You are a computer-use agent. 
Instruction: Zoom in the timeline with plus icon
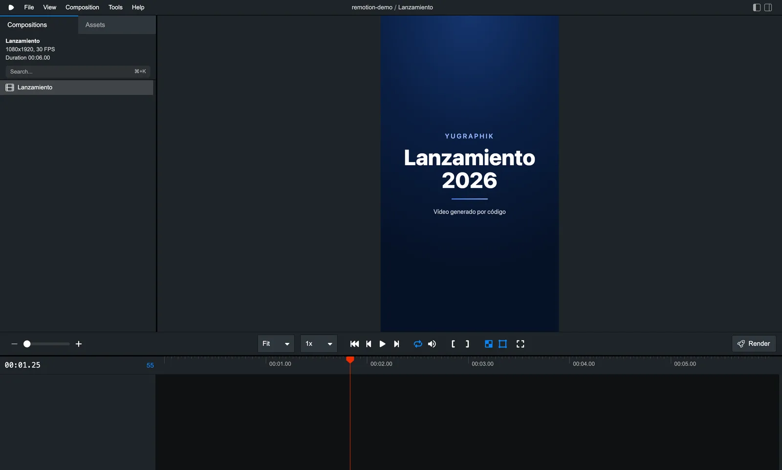pos(79,344)
